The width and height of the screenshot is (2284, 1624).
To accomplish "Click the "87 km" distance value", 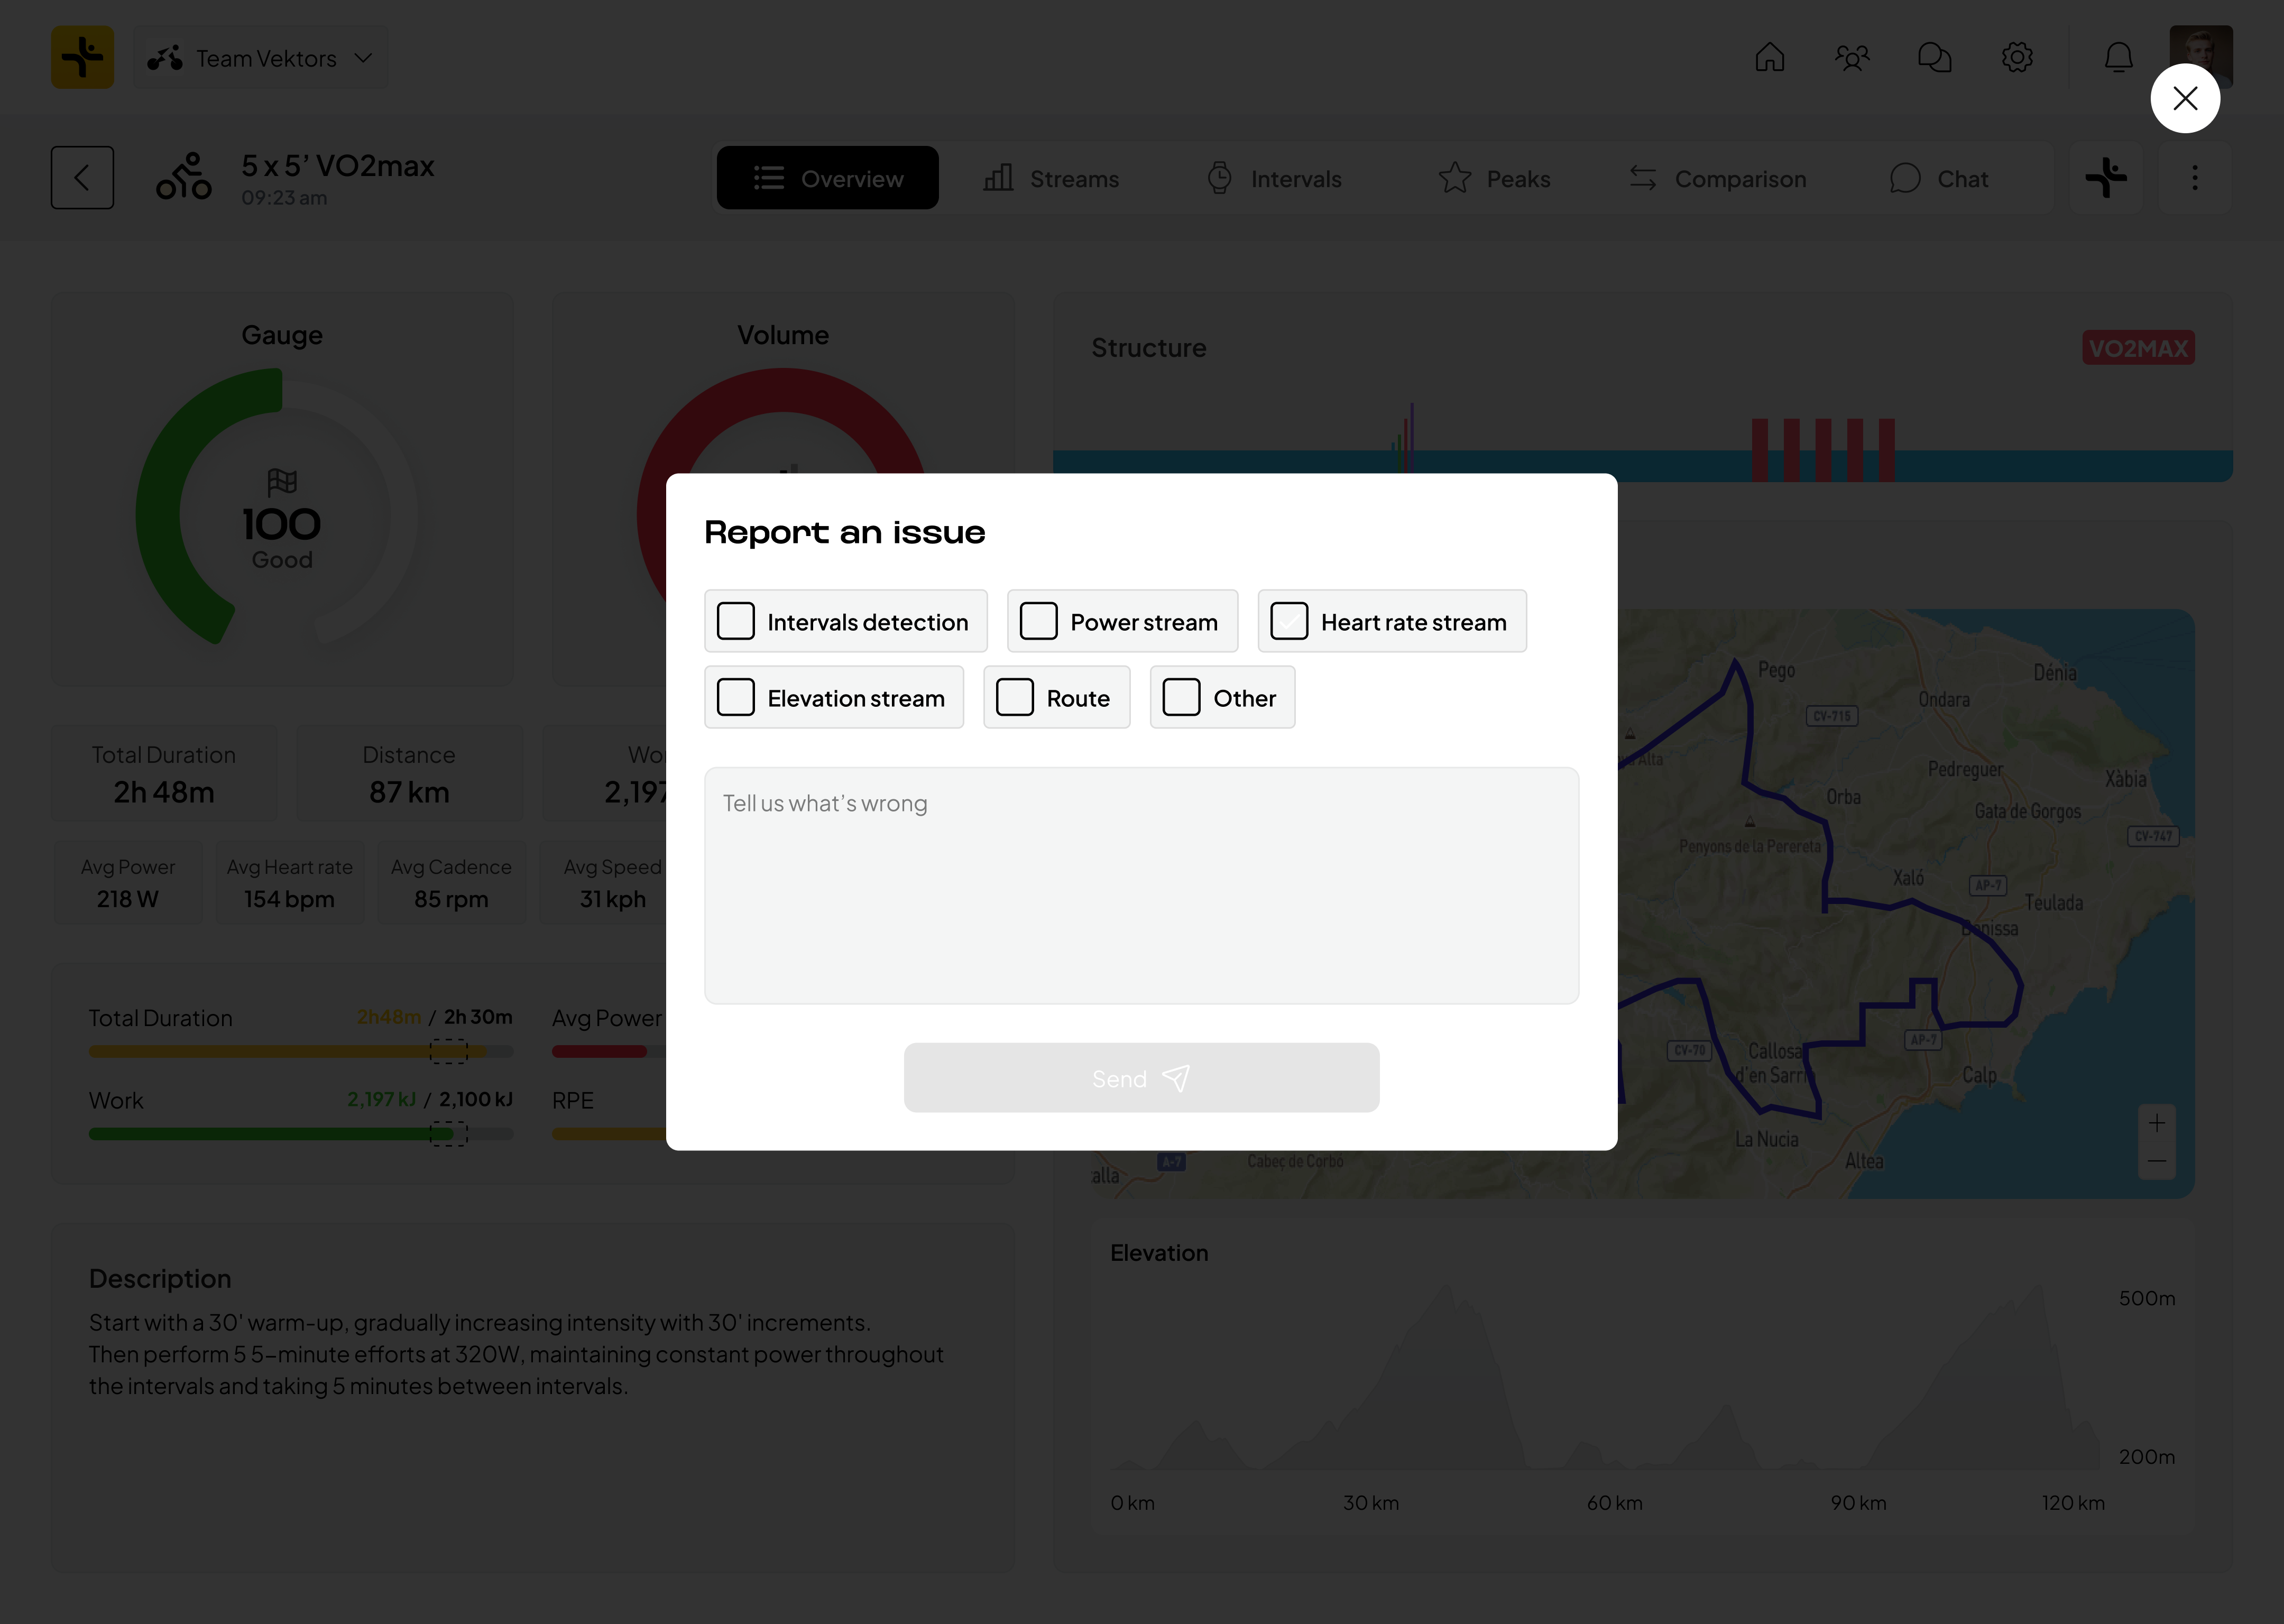I will click(409, 792).
